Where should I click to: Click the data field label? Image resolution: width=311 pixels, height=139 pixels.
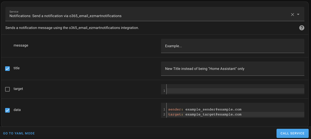point(17,110)
